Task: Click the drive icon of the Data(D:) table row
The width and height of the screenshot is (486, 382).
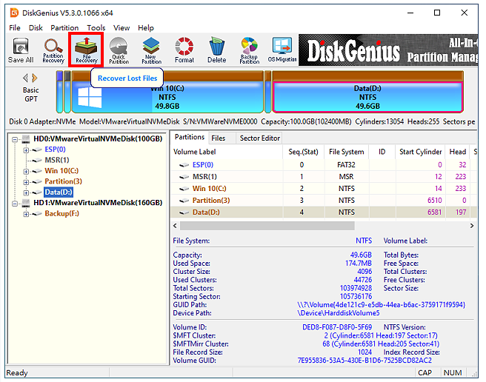Action: coord(184,212)
